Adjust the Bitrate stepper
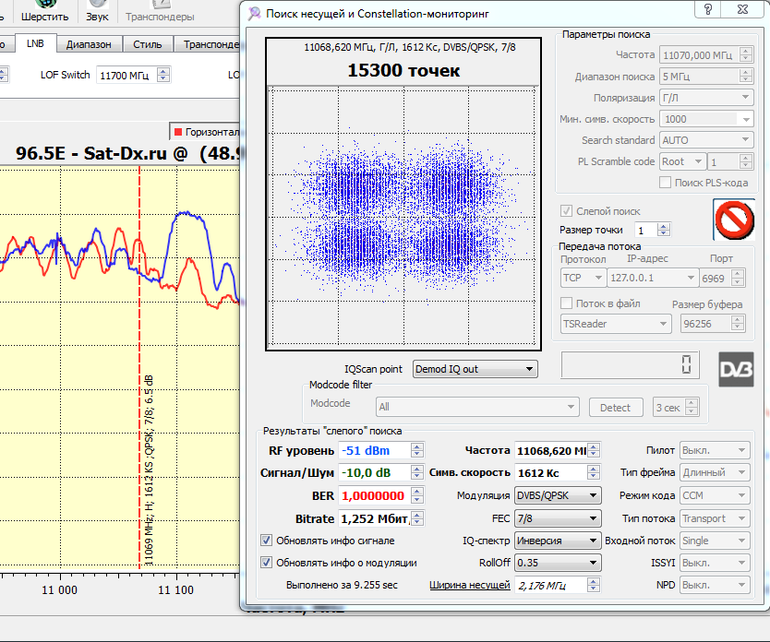The width and height of the screenshot is (770, 642). tap(417, 518)
